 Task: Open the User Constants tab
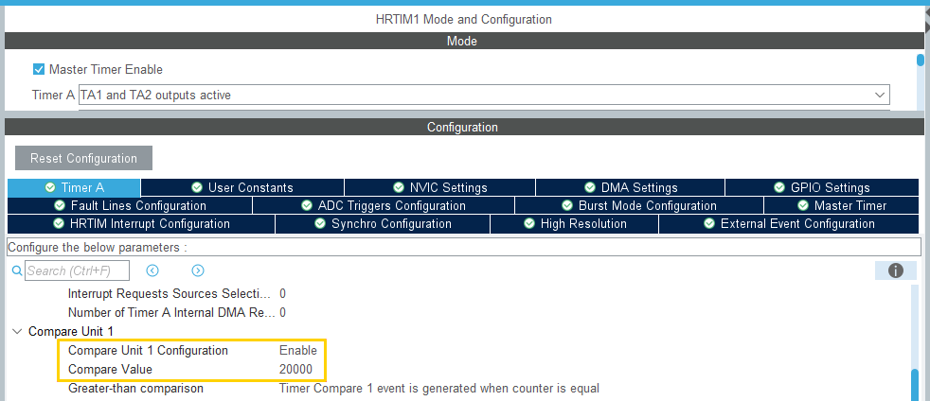click(x=242, y=188)
